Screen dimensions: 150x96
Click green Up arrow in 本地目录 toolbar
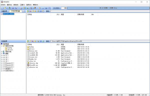click(28, 41)
